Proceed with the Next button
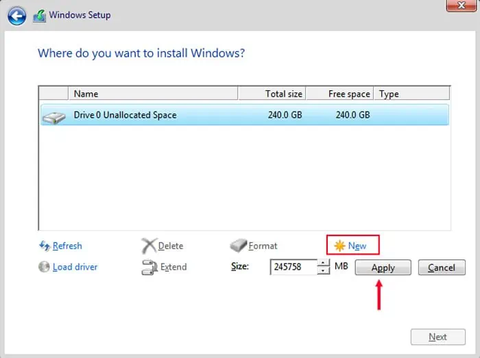This screenshot has width=480, height=358. tap(437, 337)
